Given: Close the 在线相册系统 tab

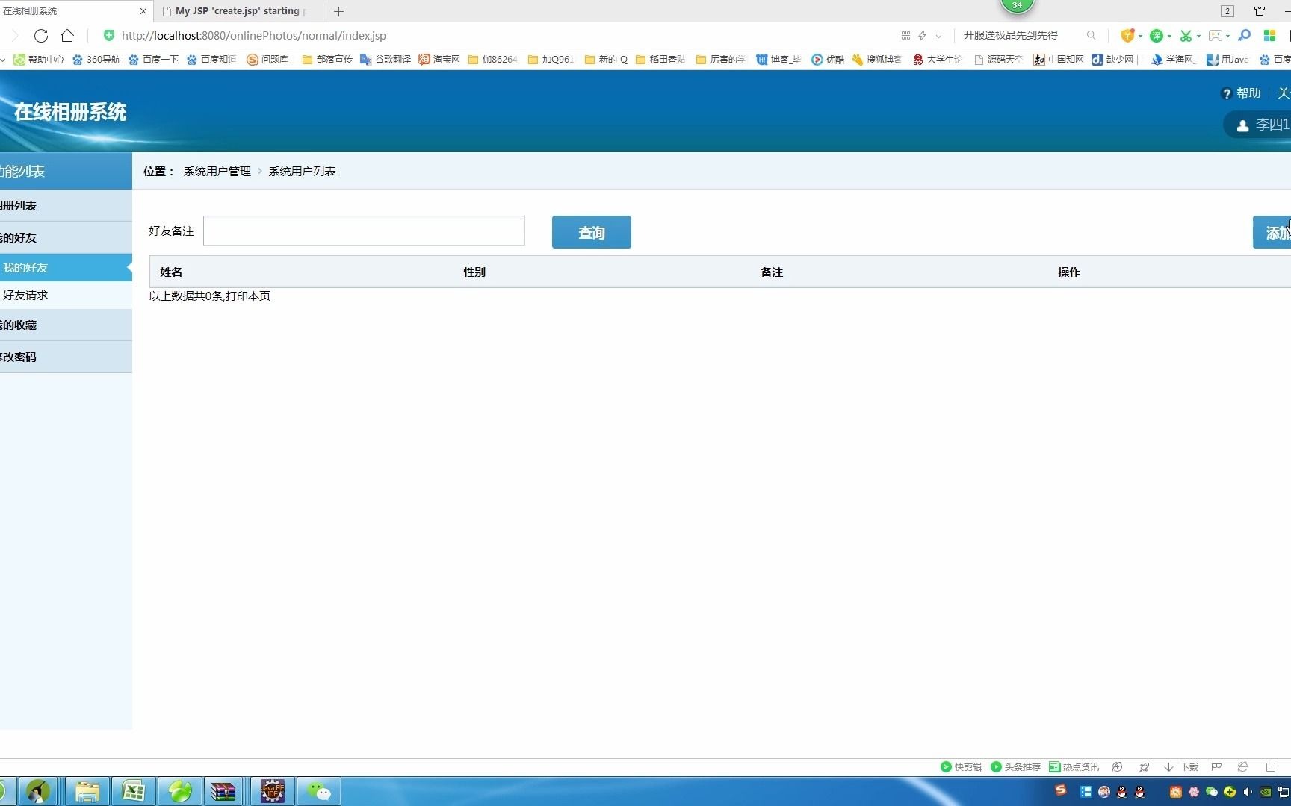Looking at the screenshot, I should 143,11.
